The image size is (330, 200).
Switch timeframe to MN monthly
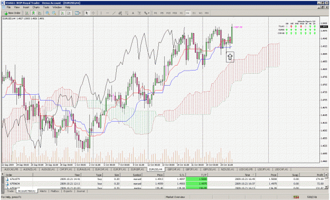(207, 13)
